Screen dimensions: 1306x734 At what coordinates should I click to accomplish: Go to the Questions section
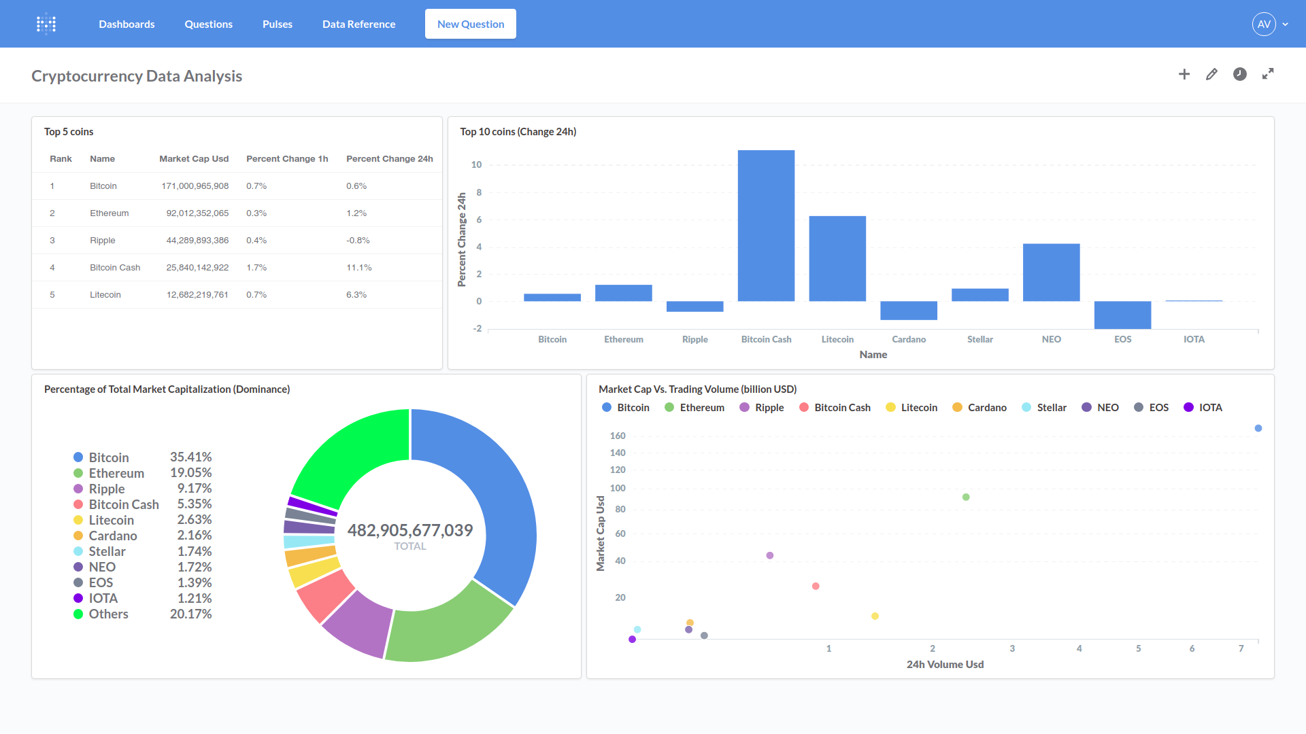(208, 24)
